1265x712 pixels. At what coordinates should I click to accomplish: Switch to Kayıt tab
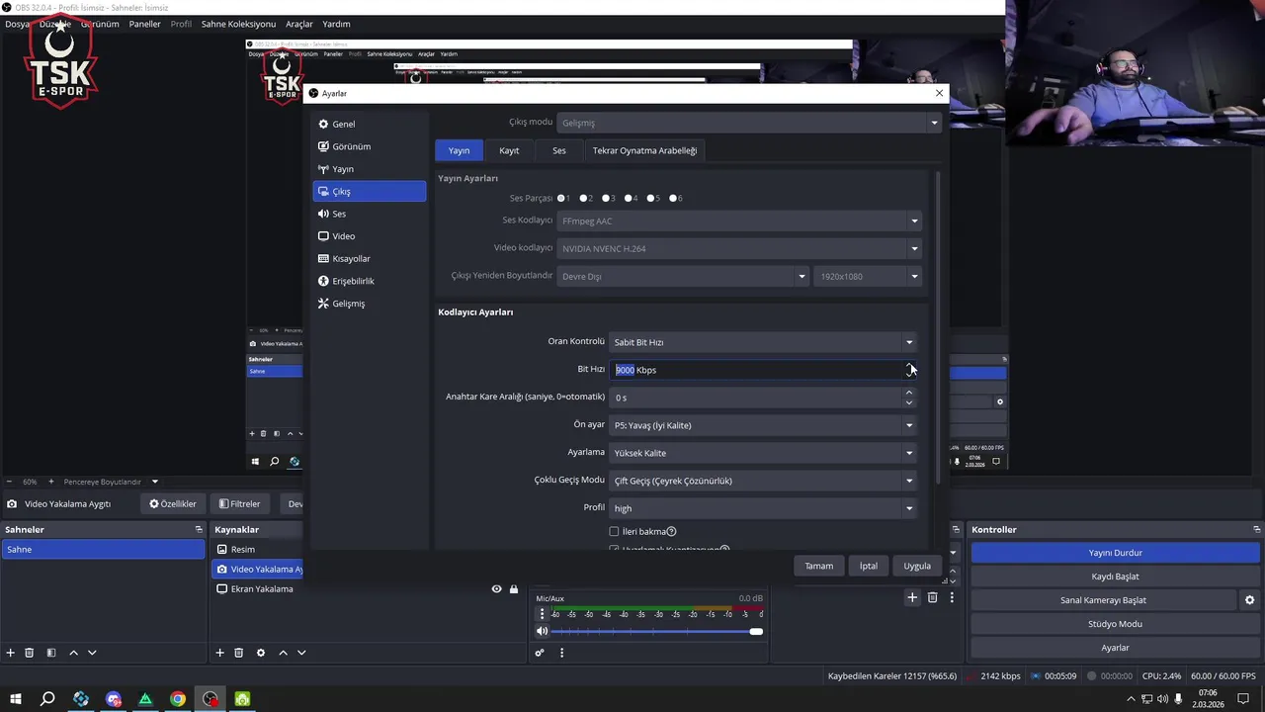pyautogui.click(x=509, y=150)
